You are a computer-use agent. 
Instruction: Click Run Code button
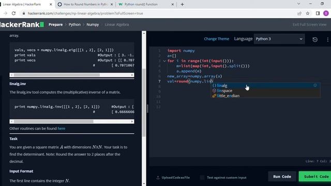pyautogui.click(x=282, y=177)
